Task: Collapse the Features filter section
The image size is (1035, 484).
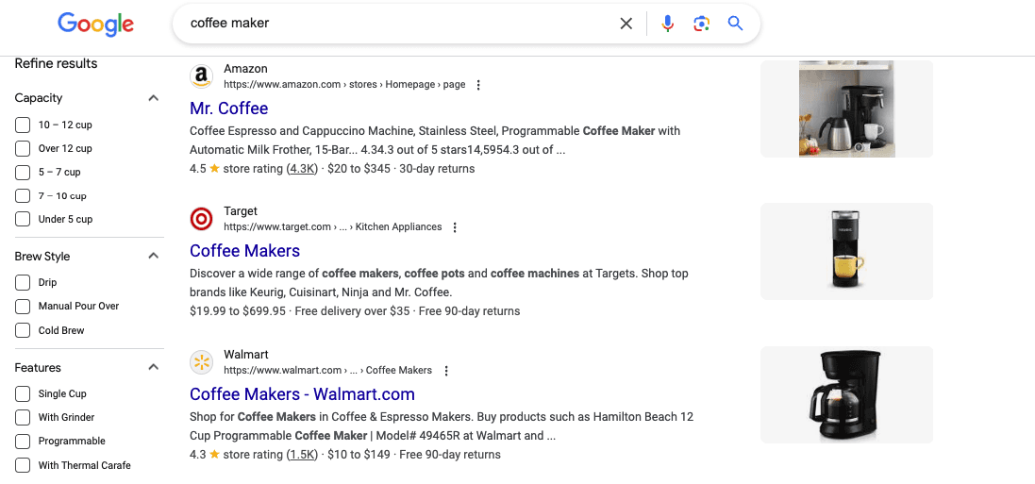Action: click(x=153, y=368)
